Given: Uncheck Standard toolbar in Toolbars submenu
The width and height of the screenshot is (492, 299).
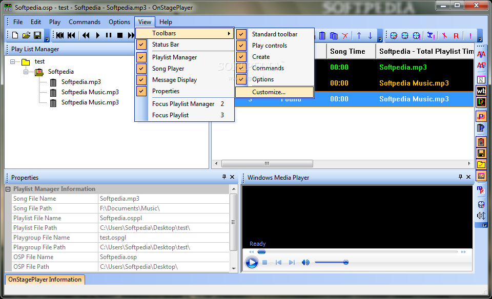Looking at the screenshot, I should click(275, 34).
